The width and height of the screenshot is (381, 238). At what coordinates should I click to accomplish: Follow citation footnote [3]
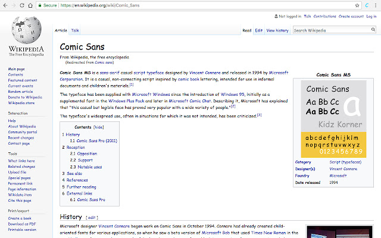(x=260, y=115)
